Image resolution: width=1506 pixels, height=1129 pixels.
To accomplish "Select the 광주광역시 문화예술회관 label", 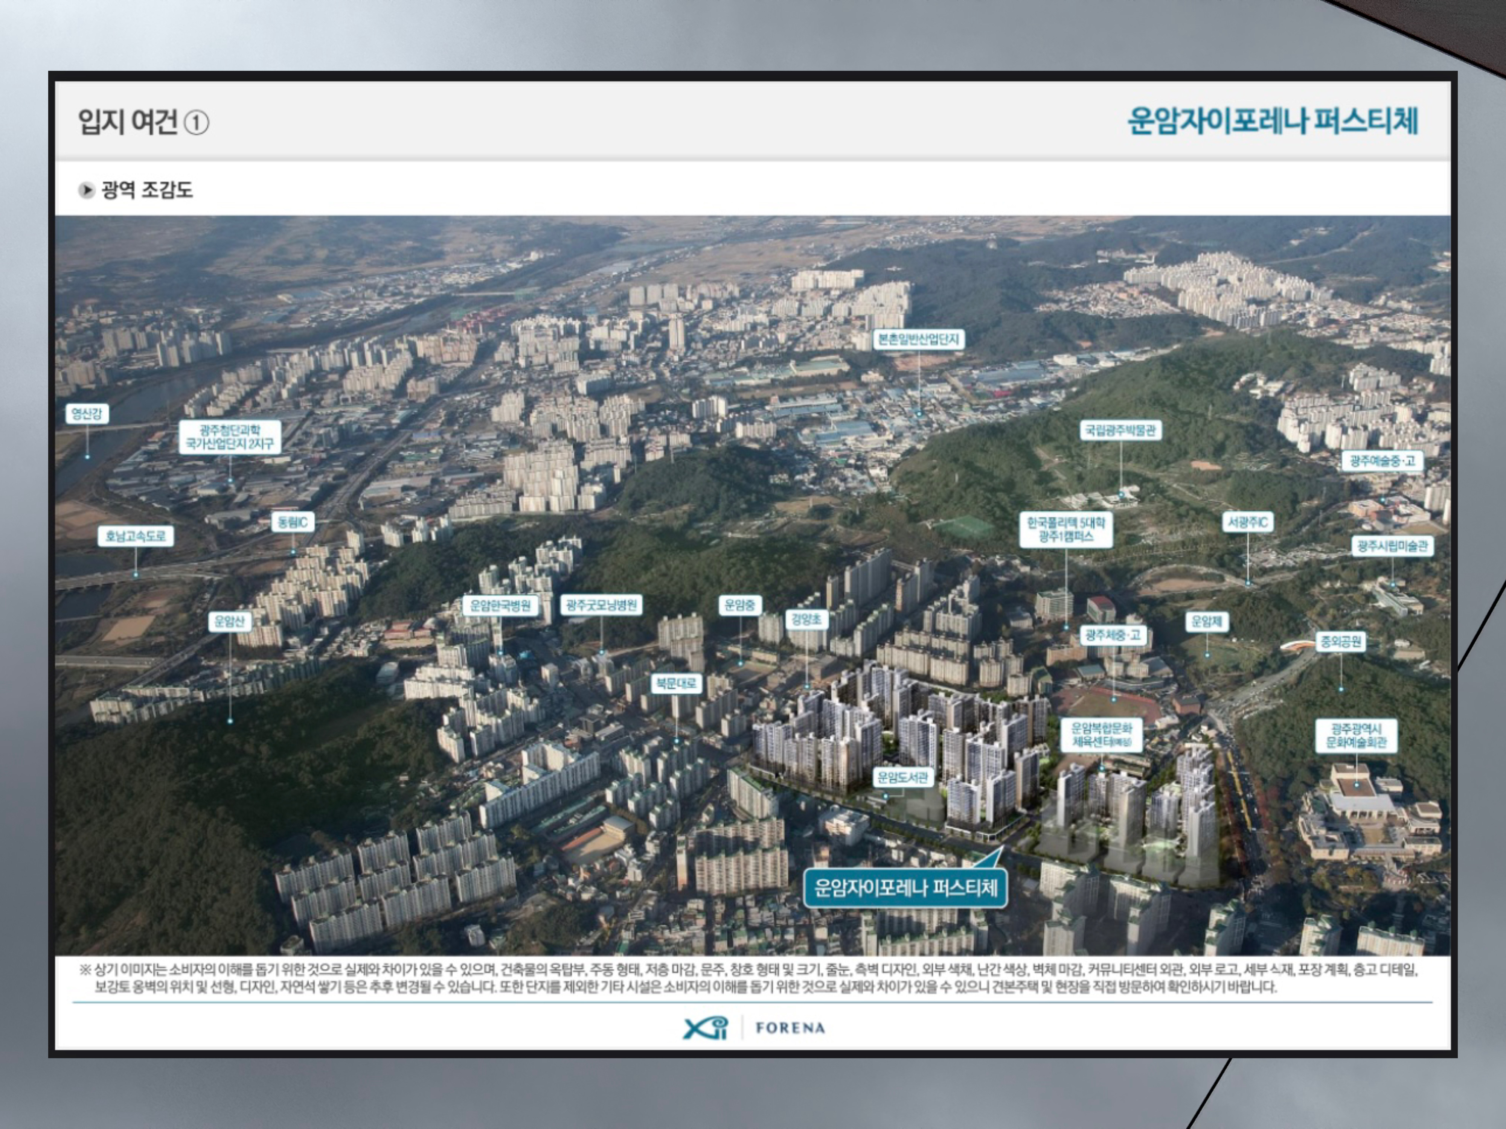I will coord(1355,736).
